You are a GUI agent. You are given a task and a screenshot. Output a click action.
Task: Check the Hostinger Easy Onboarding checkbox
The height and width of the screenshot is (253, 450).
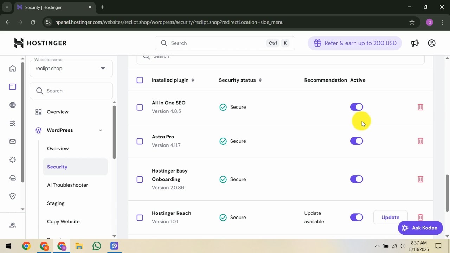(x=140, y=180)
